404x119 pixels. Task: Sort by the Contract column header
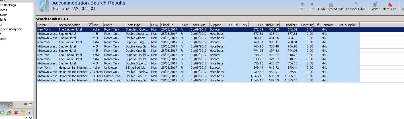click(x=329, y=25)
